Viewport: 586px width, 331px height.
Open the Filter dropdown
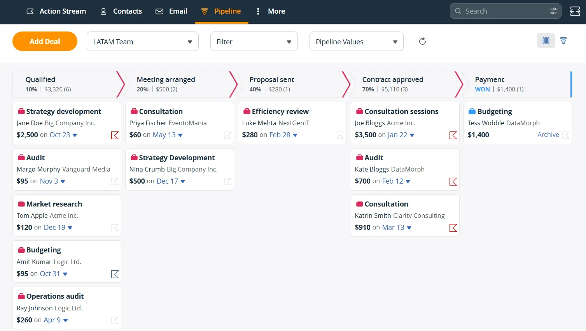[x=254, y=42]
